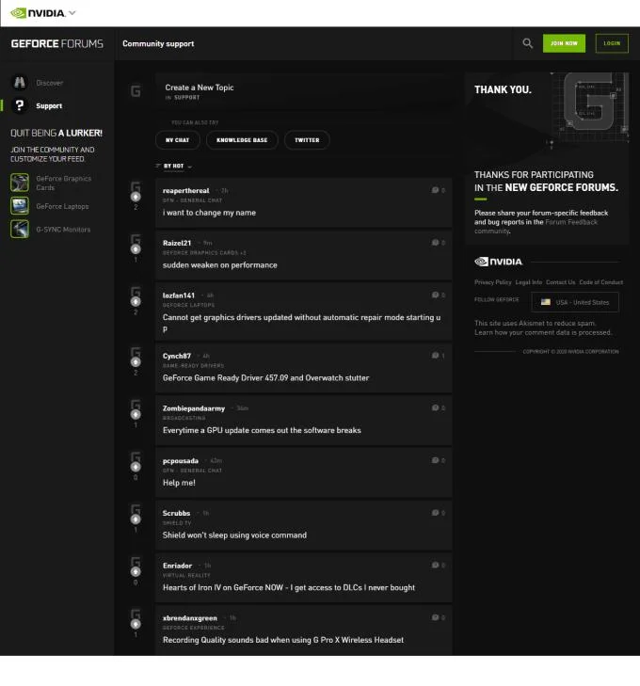Click the THANK YOU banner image
Viewport: 640px width, 686px height.
(547, 113)
